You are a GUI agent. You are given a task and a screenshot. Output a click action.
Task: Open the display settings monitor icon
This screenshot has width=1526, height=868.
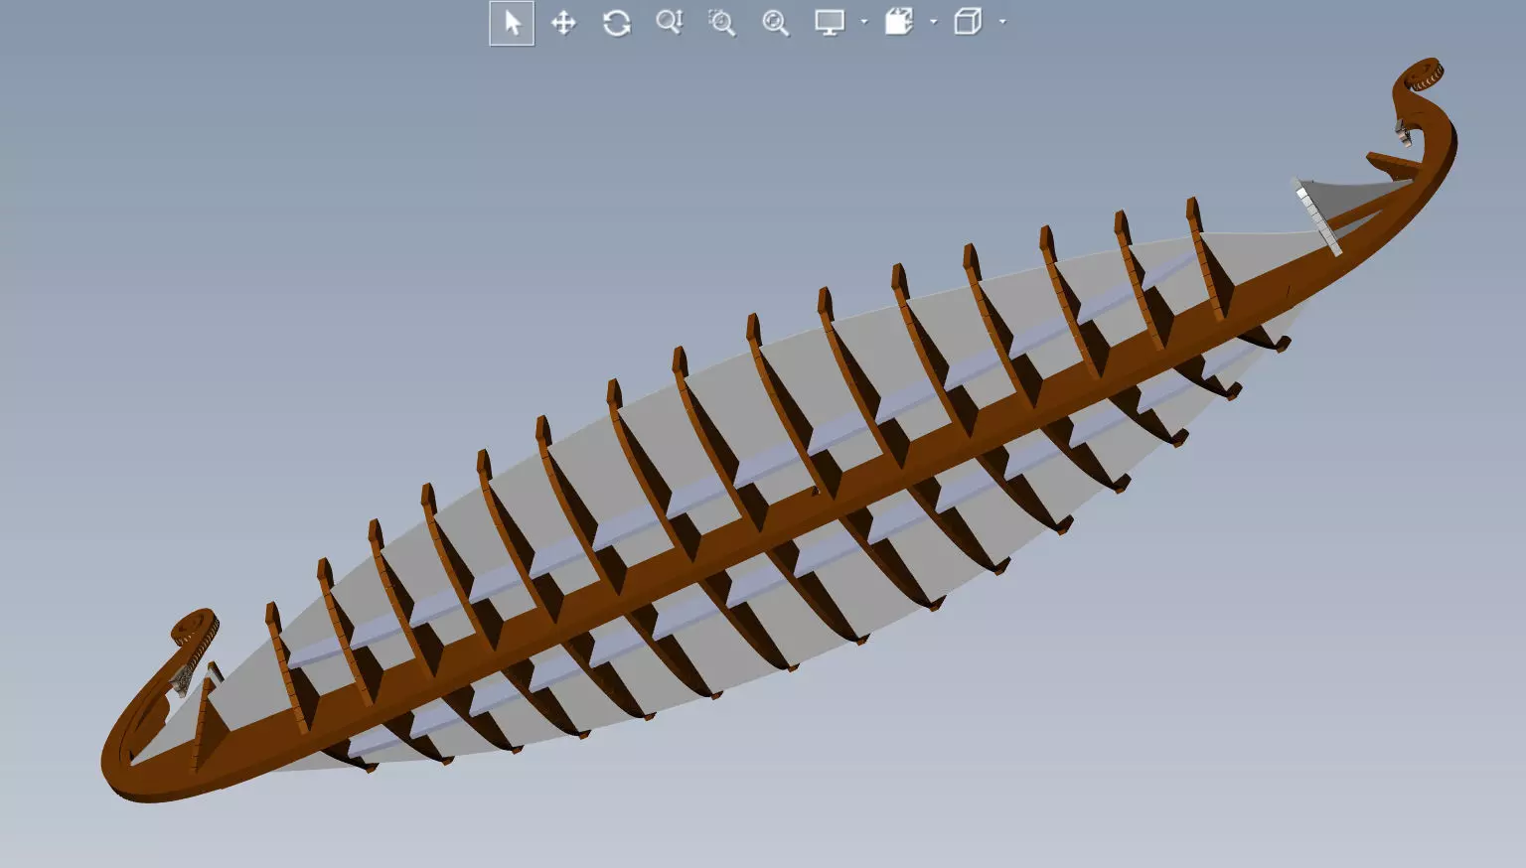click(830, 23)
